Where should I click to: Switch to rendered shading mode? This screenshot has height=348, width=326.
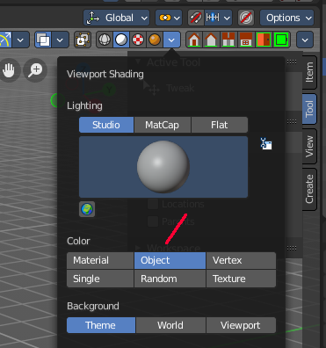[155, 40]
